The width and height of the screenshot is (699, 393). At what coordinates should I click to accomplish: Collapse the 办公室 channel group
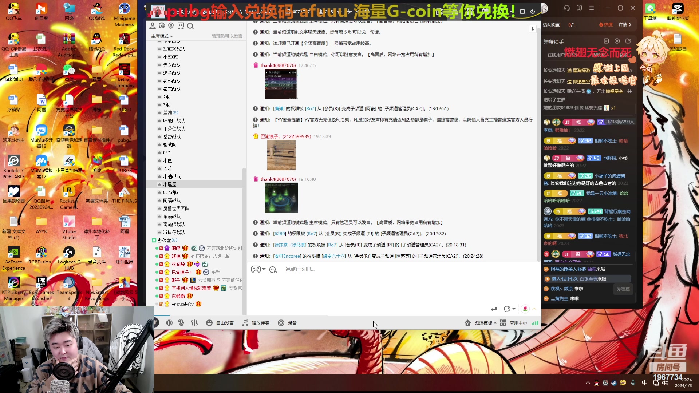pos(154,241)
